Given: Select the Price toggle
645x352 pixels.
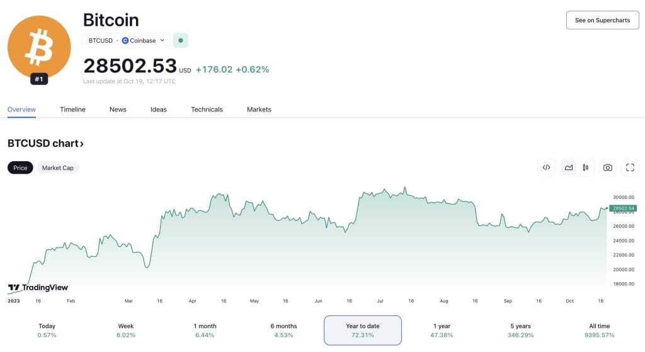Looking at the screenshot, I should point(20,168).
